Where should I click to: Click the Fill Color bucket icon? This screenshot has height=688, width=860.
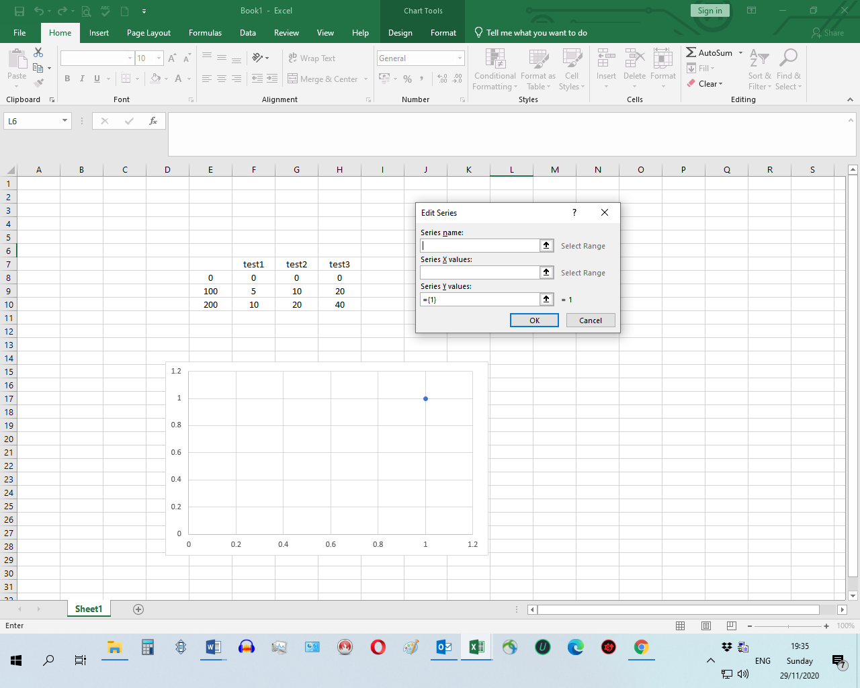pyautogui.click(x=156, y=79)
